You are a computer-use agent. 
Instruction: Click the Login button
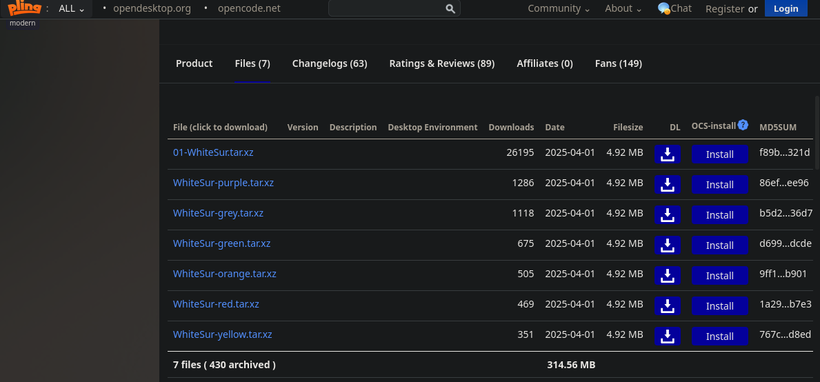coord(786,8)
